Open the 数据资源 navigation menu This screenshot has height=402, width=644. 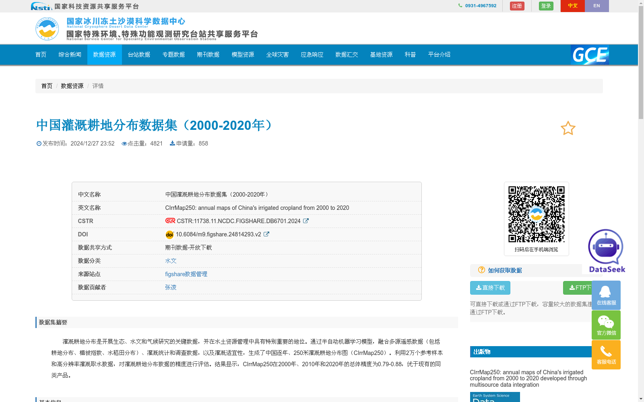(x=104, y=55)
